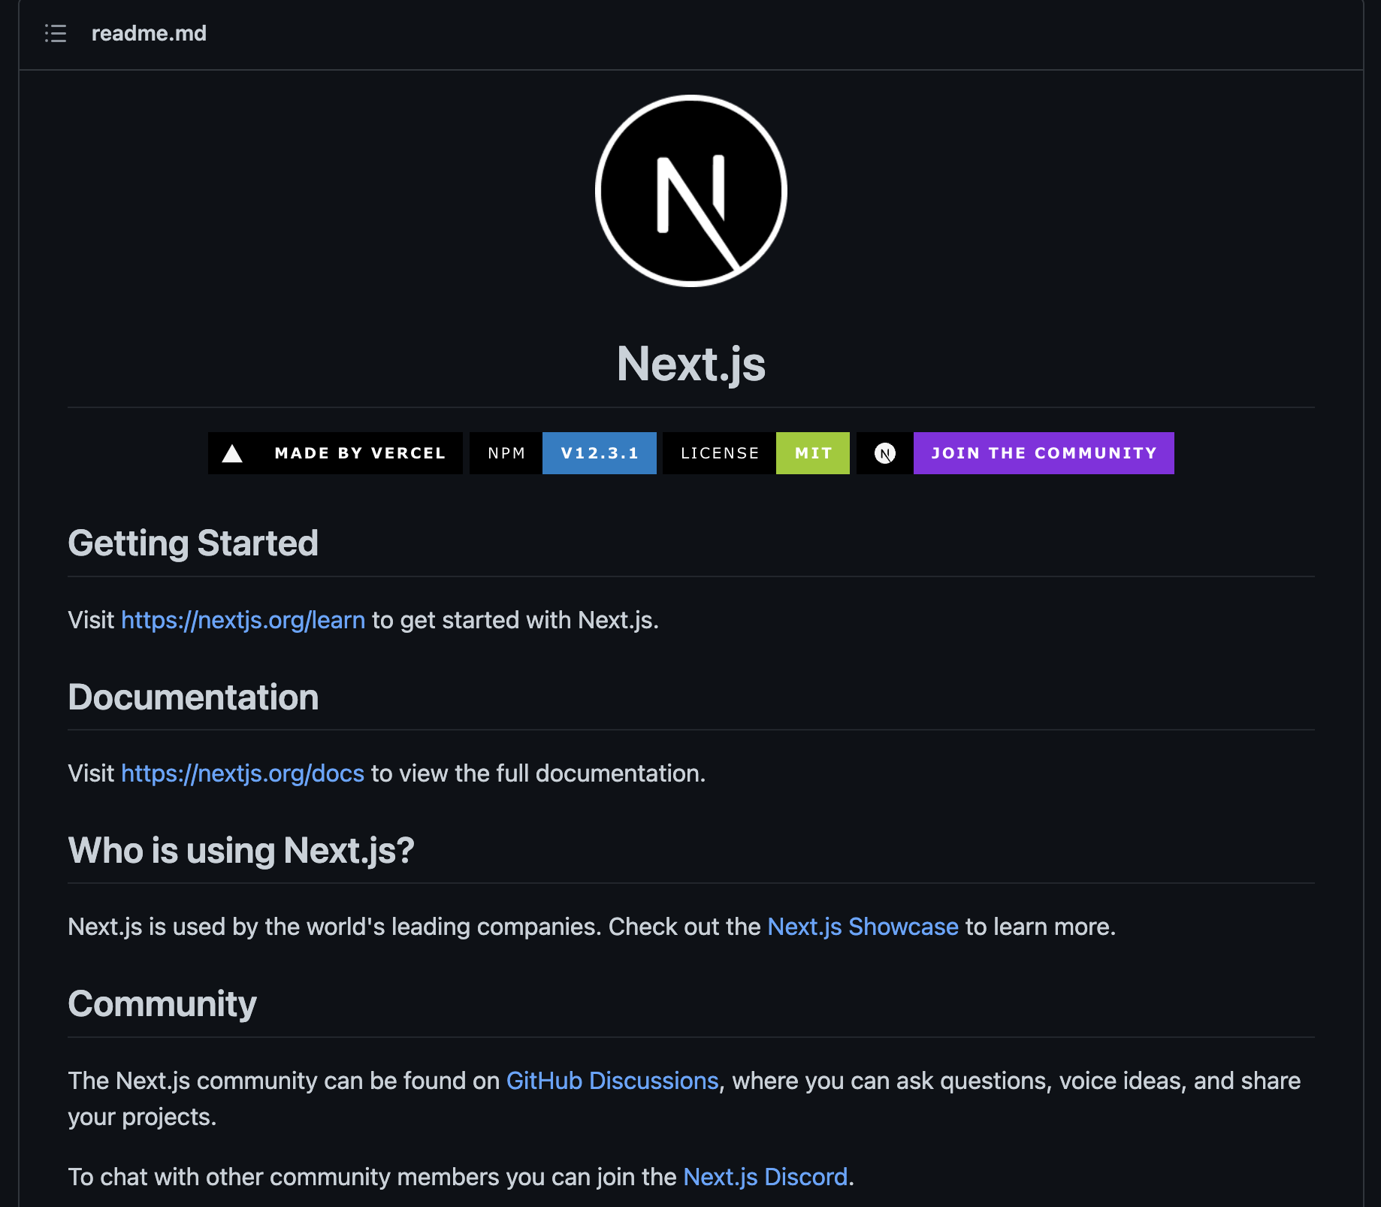The width and height of the screenshot is (1381, 1207).
Task: Open the readme table of contents icon
Action: [x=56, y=34]
